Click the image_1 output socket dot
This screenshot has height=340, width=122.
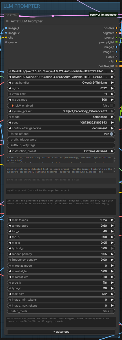point(117,47)
